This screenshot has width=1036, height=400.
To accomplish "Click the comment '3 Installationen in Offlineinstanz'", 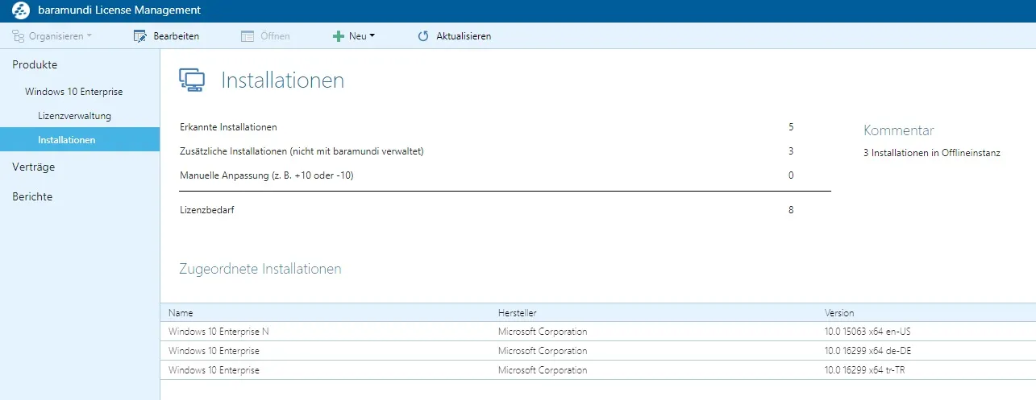I will click(x=932, y=153).
